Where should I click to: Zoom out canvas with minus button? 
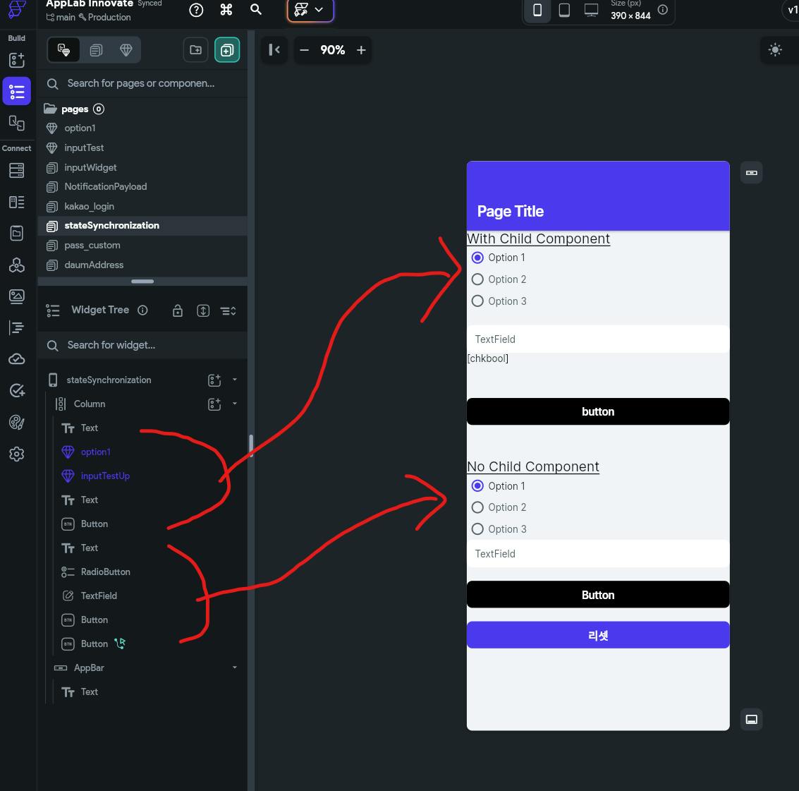304,50
